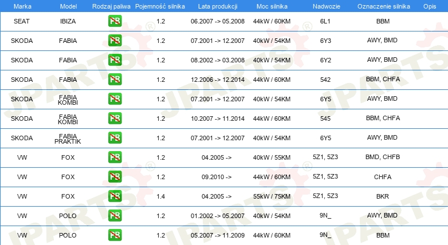Select the IBIZA model cell
Image resolution: width=448 pixels, height=245 pixels.
point(68,21)
